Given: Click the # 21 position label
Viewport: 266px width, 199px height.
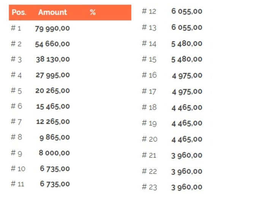Looking at the screenshot, I should pyautogui.click(x=149, y=155).
